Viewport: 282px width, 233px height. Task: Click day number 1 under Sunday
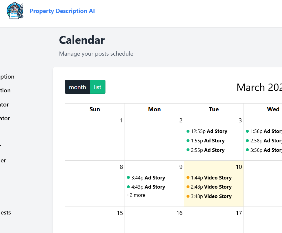coord(121,120)
